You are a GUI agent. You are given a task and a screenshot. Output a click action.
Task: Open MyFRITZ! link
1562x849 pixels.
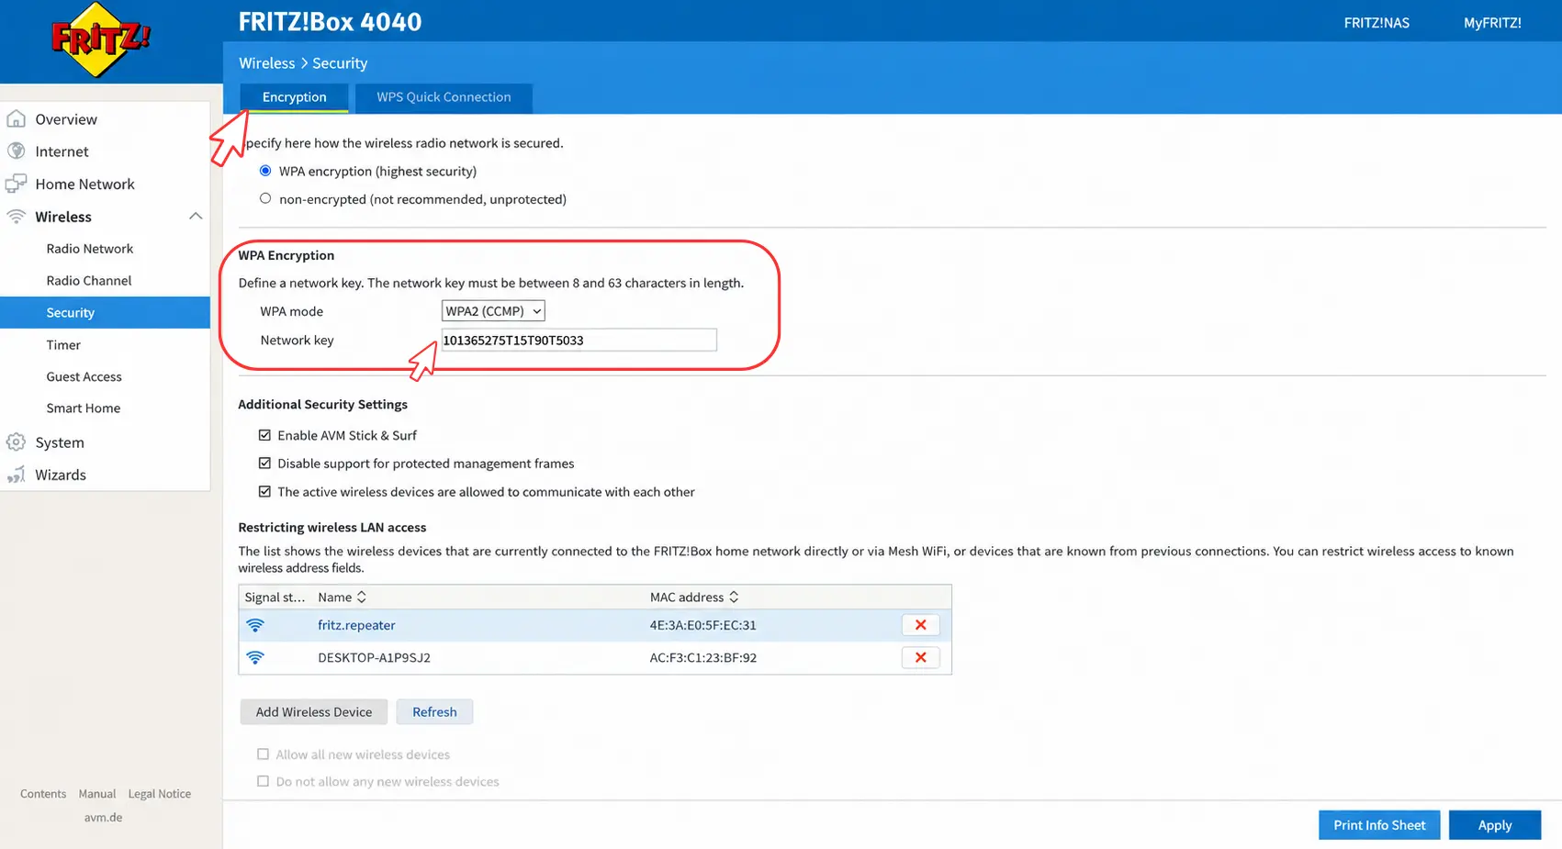[x=1492, y=23]
